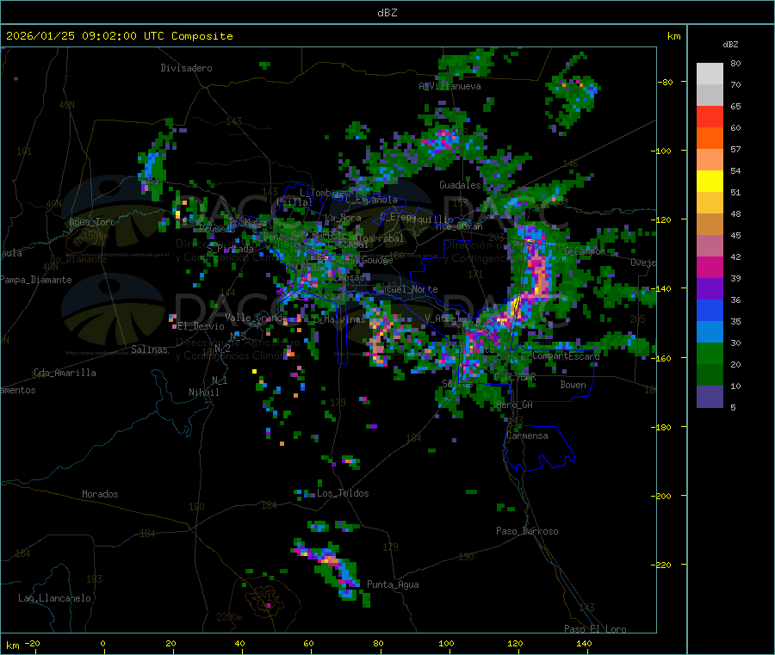Click the A_Villanueva map label
Image resolution: width=775 pixels, height=655 pixels.
click(x=449, y=86)
